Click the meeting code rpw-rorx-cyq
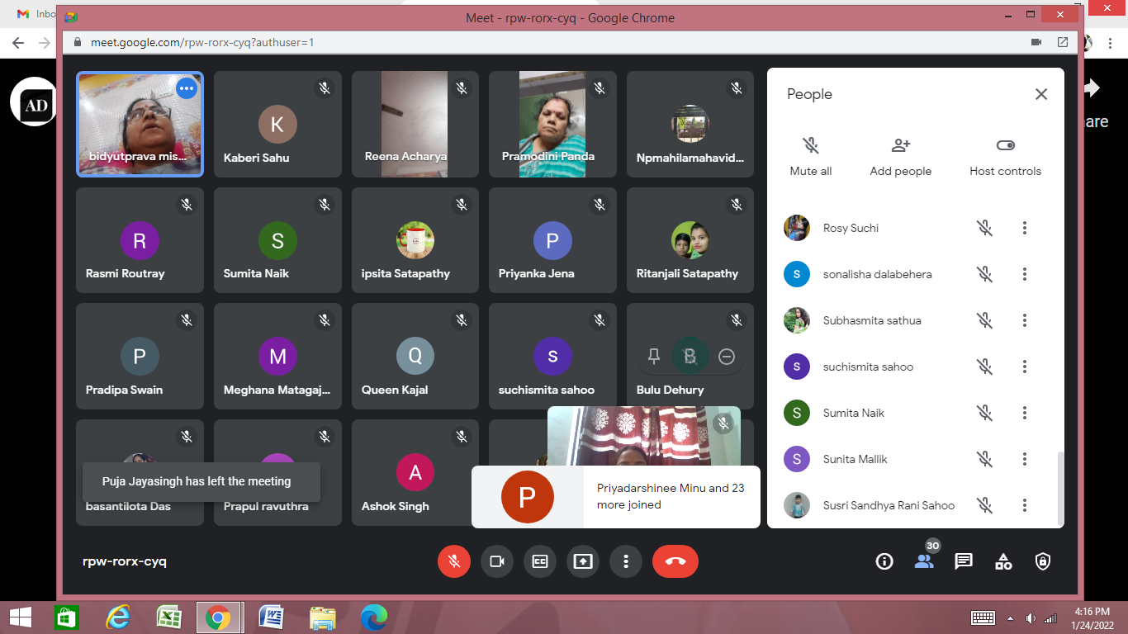The height and width of the screenshot is (634, 1128). [x=125, y=561]
